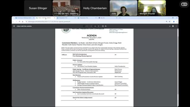Print the PDF agenda
The image size is (190, 107).
(173, 26)
